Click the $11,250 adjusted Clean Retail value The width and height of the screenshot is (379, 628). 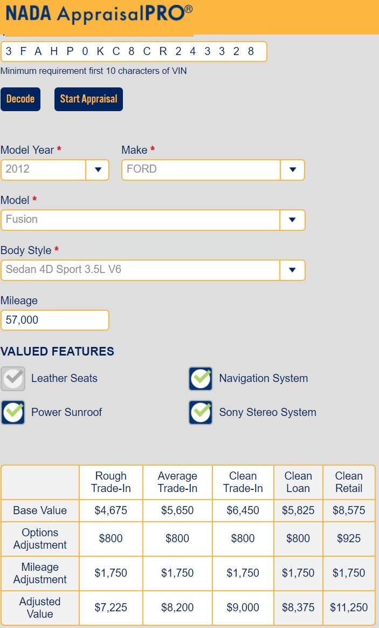click(x=349, y=607)
